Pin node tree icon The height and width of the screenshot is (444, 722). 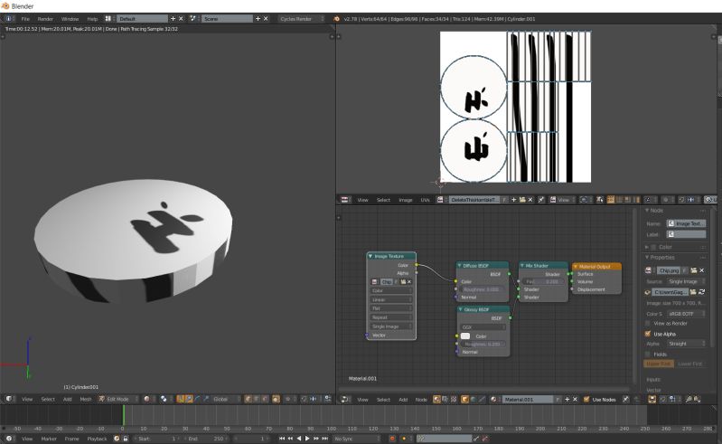tap(625, 400)
